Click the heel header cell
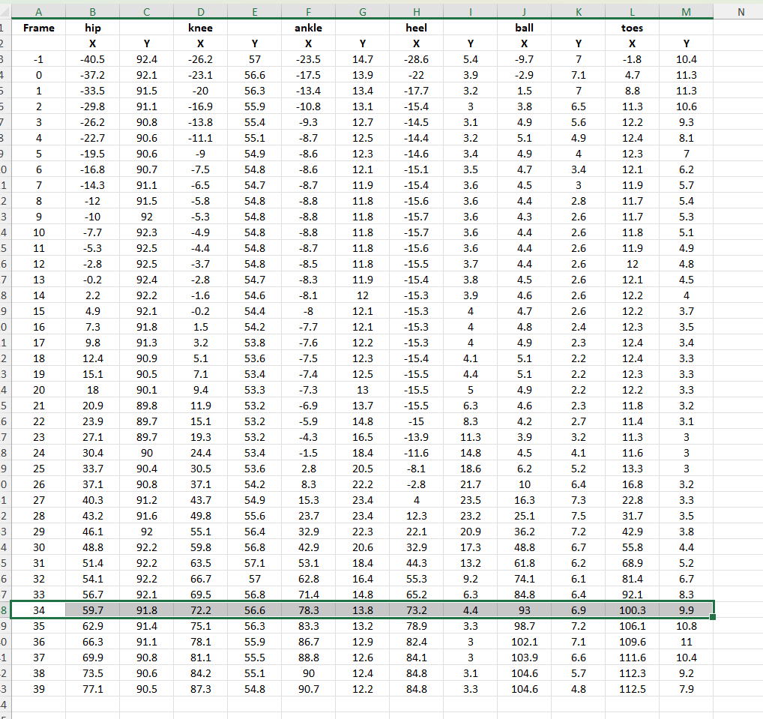This screenshot has width=763, height=719. point(417,28)
